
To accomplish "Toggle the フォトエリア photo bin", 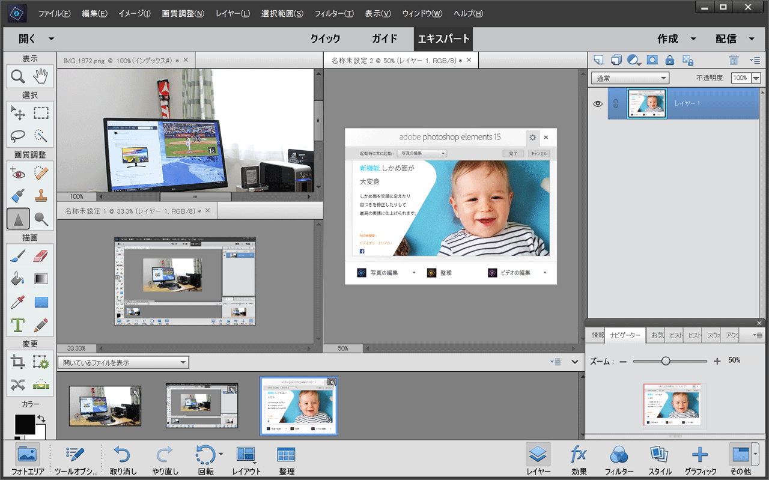I will pos(28,460).
